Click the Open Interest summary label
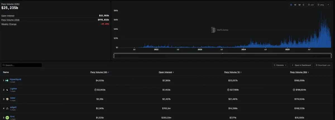 tap(8, 16)
